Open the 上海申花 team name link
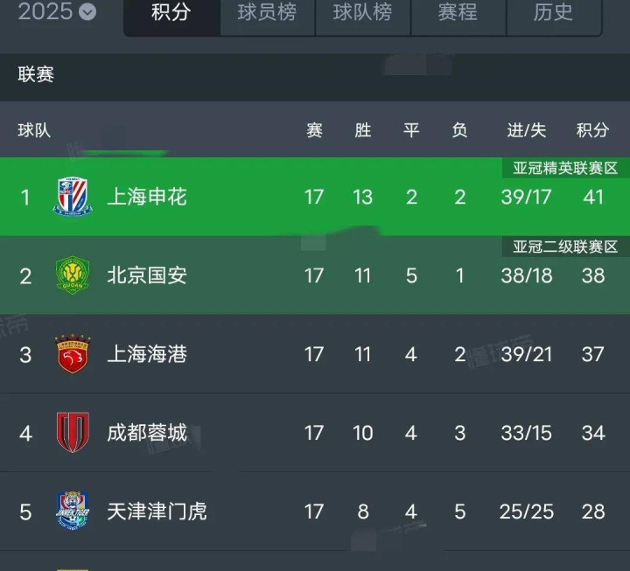This screenshot has width=630, height=571. click(147, 197)
